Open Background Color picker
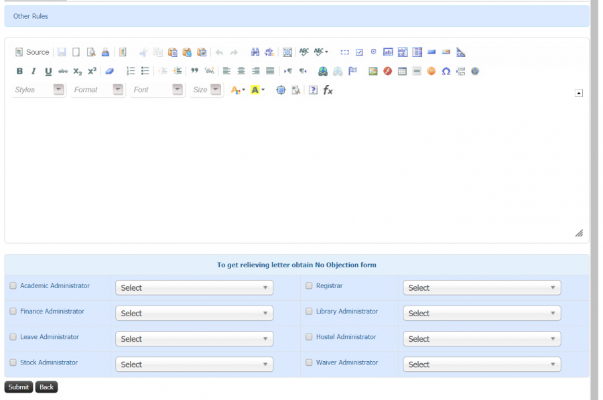 (x=257, y=90)
